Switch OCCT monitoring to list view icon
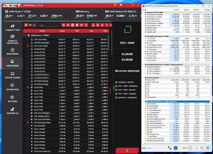Viewport: 213px width, 154px height. tap(26, 25)
